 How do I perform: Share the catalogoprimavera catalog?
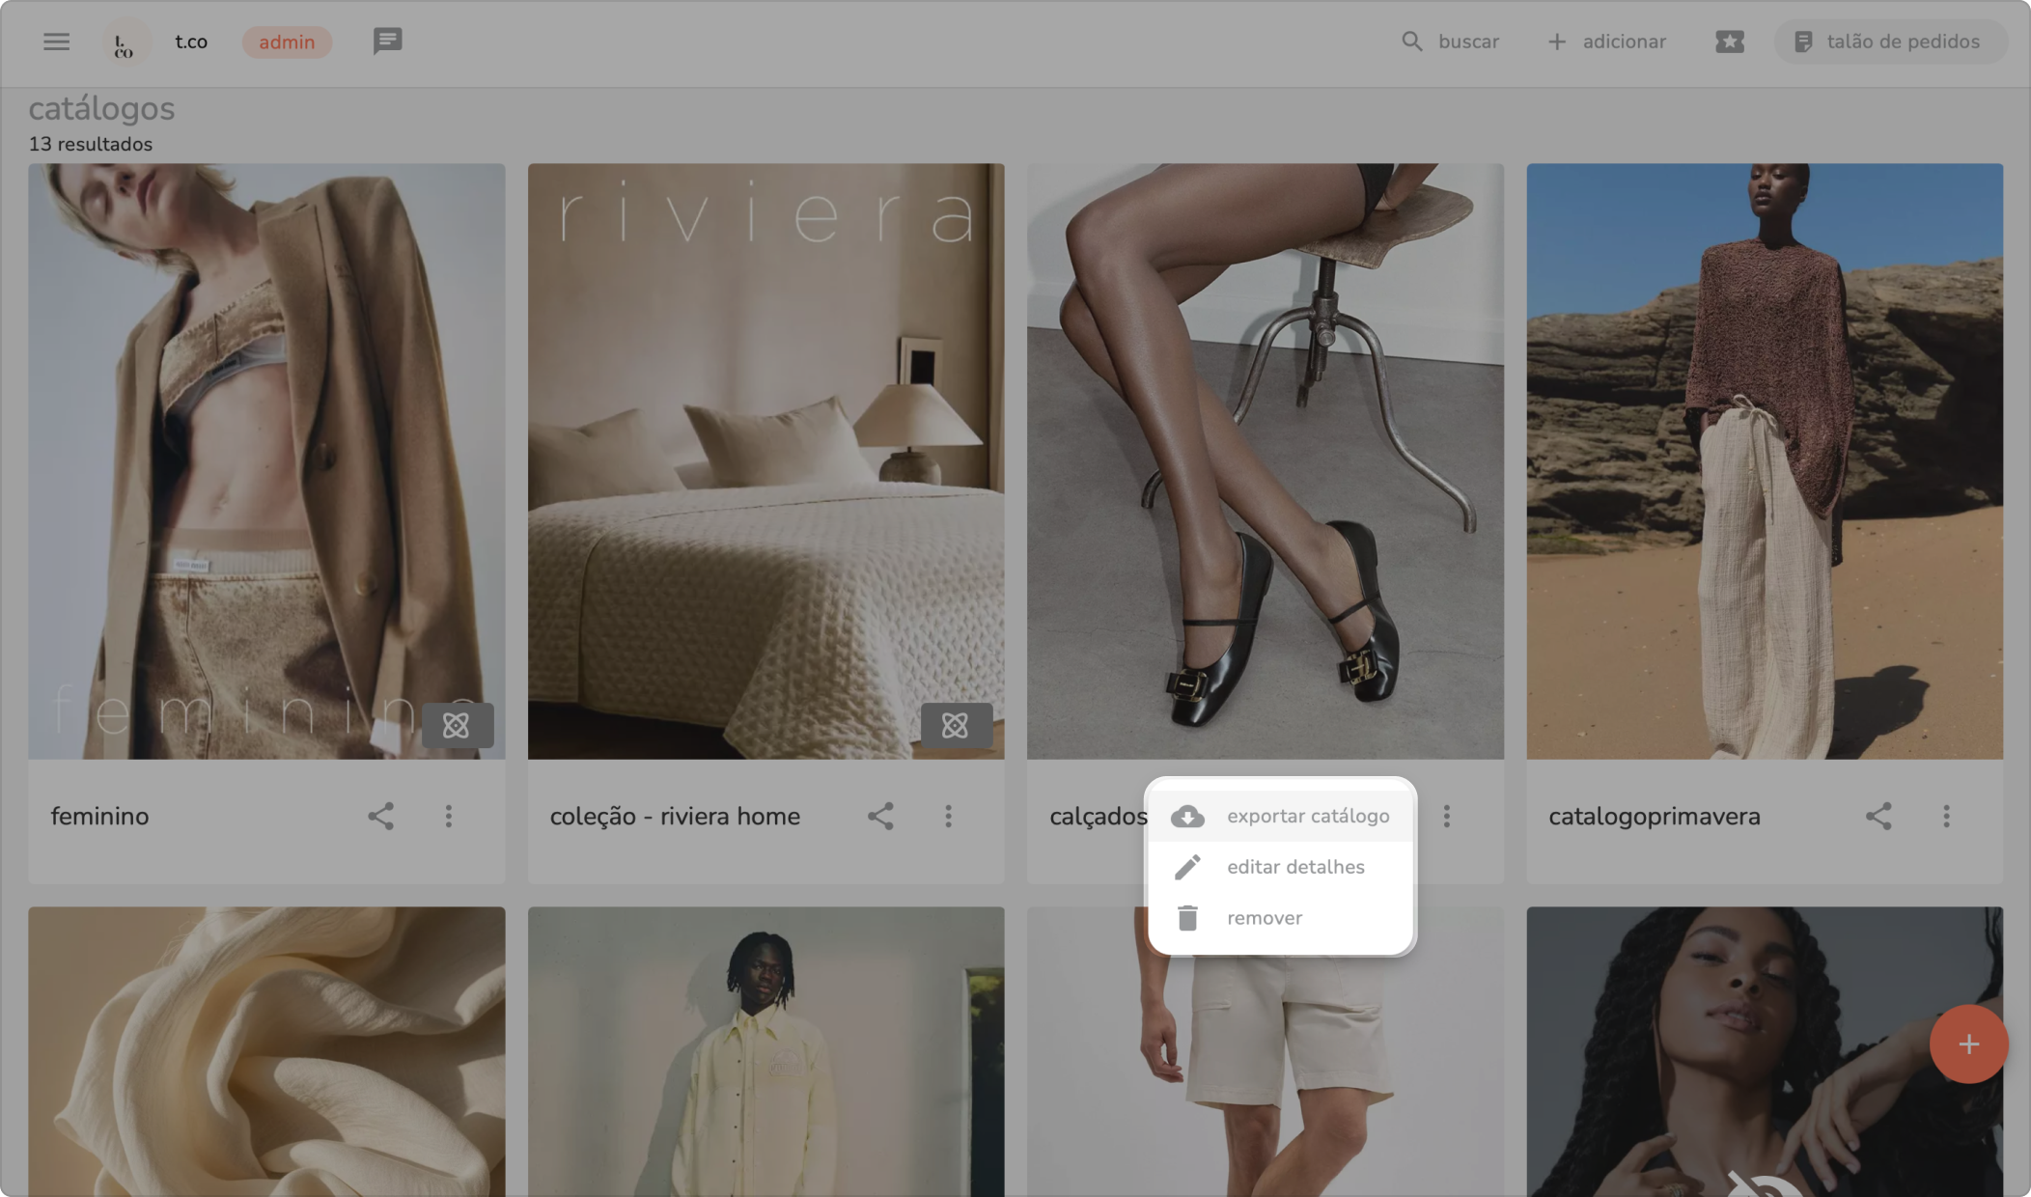[x=1878, y=817]
